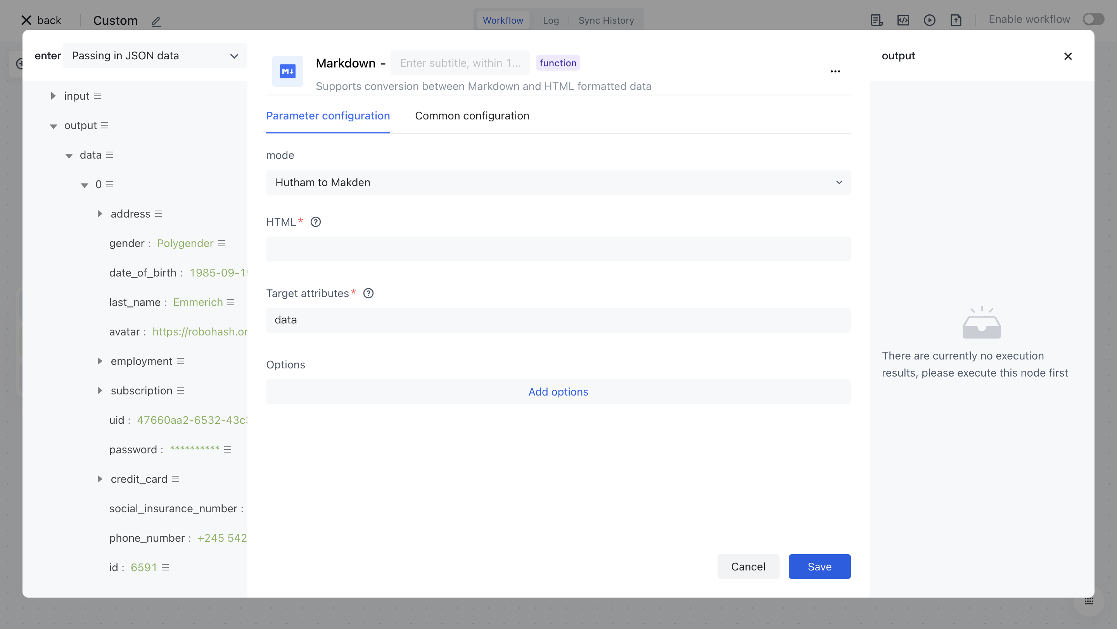Collapse the output tree node
Image resolution: width=1117 pixels, height=629 pixels.
(54, 126)
